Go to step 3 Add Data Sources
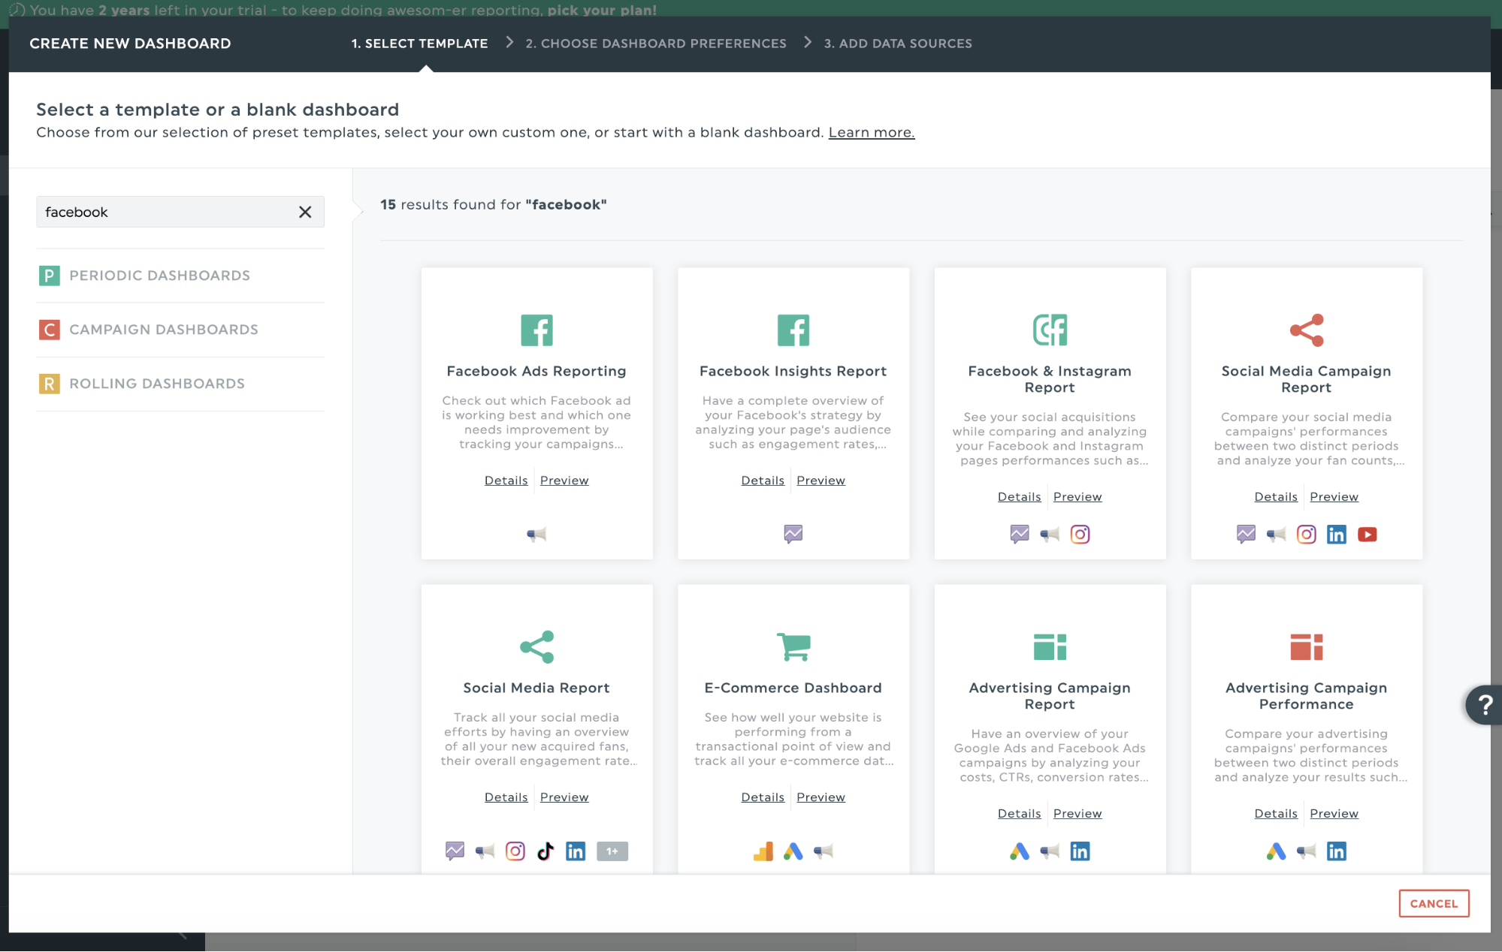This screenshot has width=1502, height=952. click(x=898, y=44)
